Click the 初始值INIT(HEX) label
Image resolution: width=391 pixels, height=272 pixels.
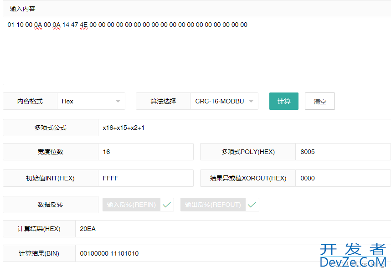pos(51,178)
